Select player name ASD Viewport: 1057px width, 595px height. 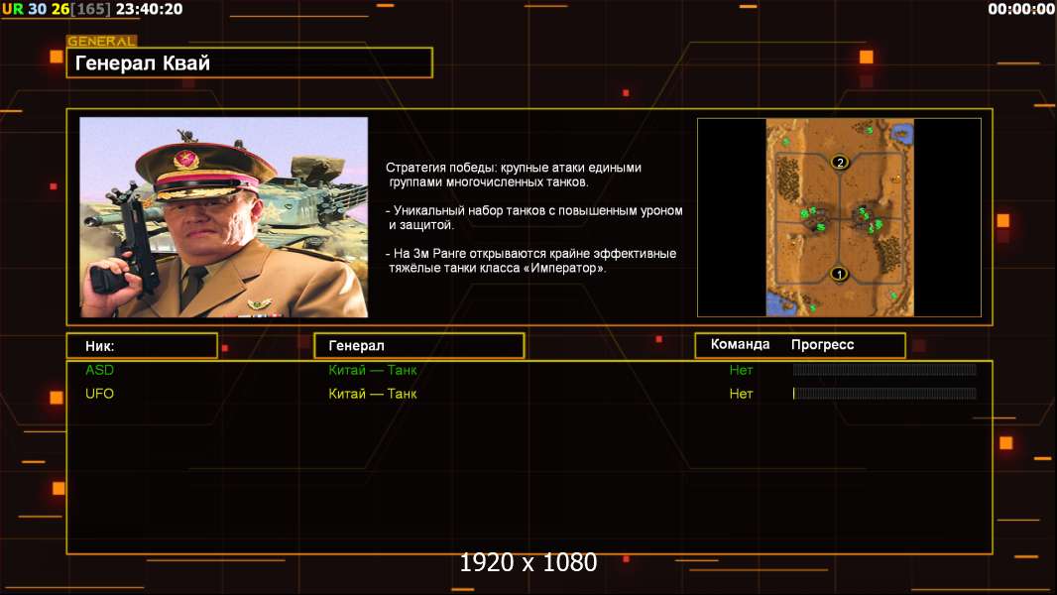click(100, 370)
